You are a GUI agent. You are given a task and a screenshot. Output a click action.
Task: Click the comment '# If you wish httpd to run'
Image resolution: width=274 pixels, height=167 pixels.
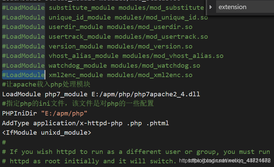136,152
